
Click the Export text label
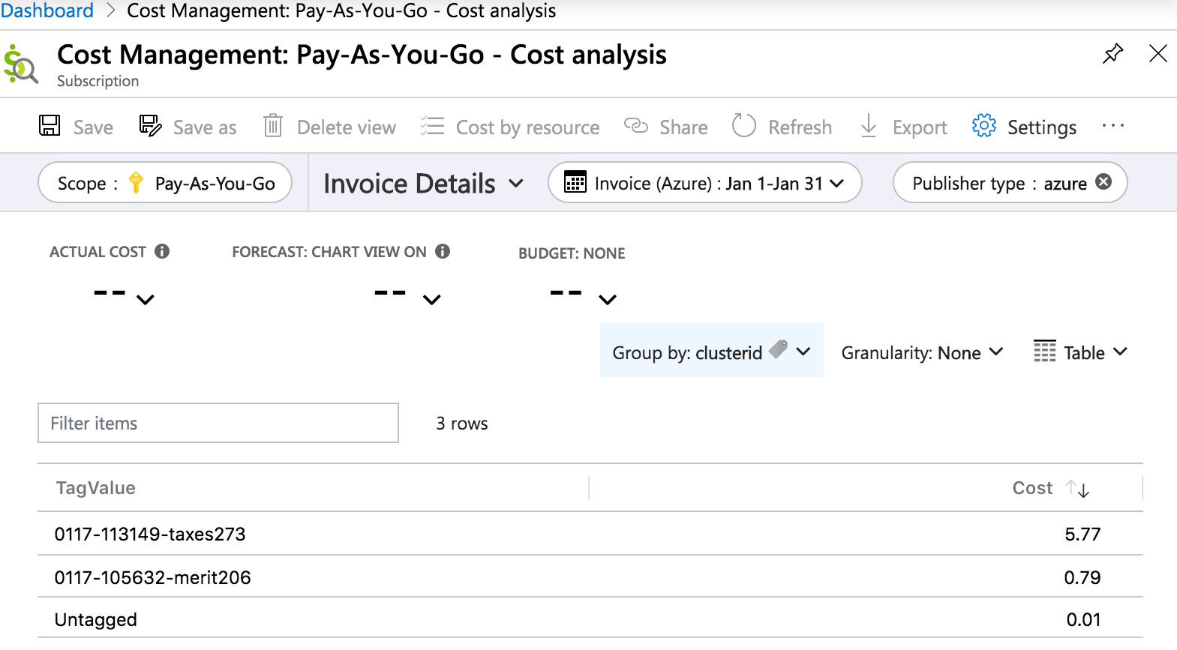[920, 128]
